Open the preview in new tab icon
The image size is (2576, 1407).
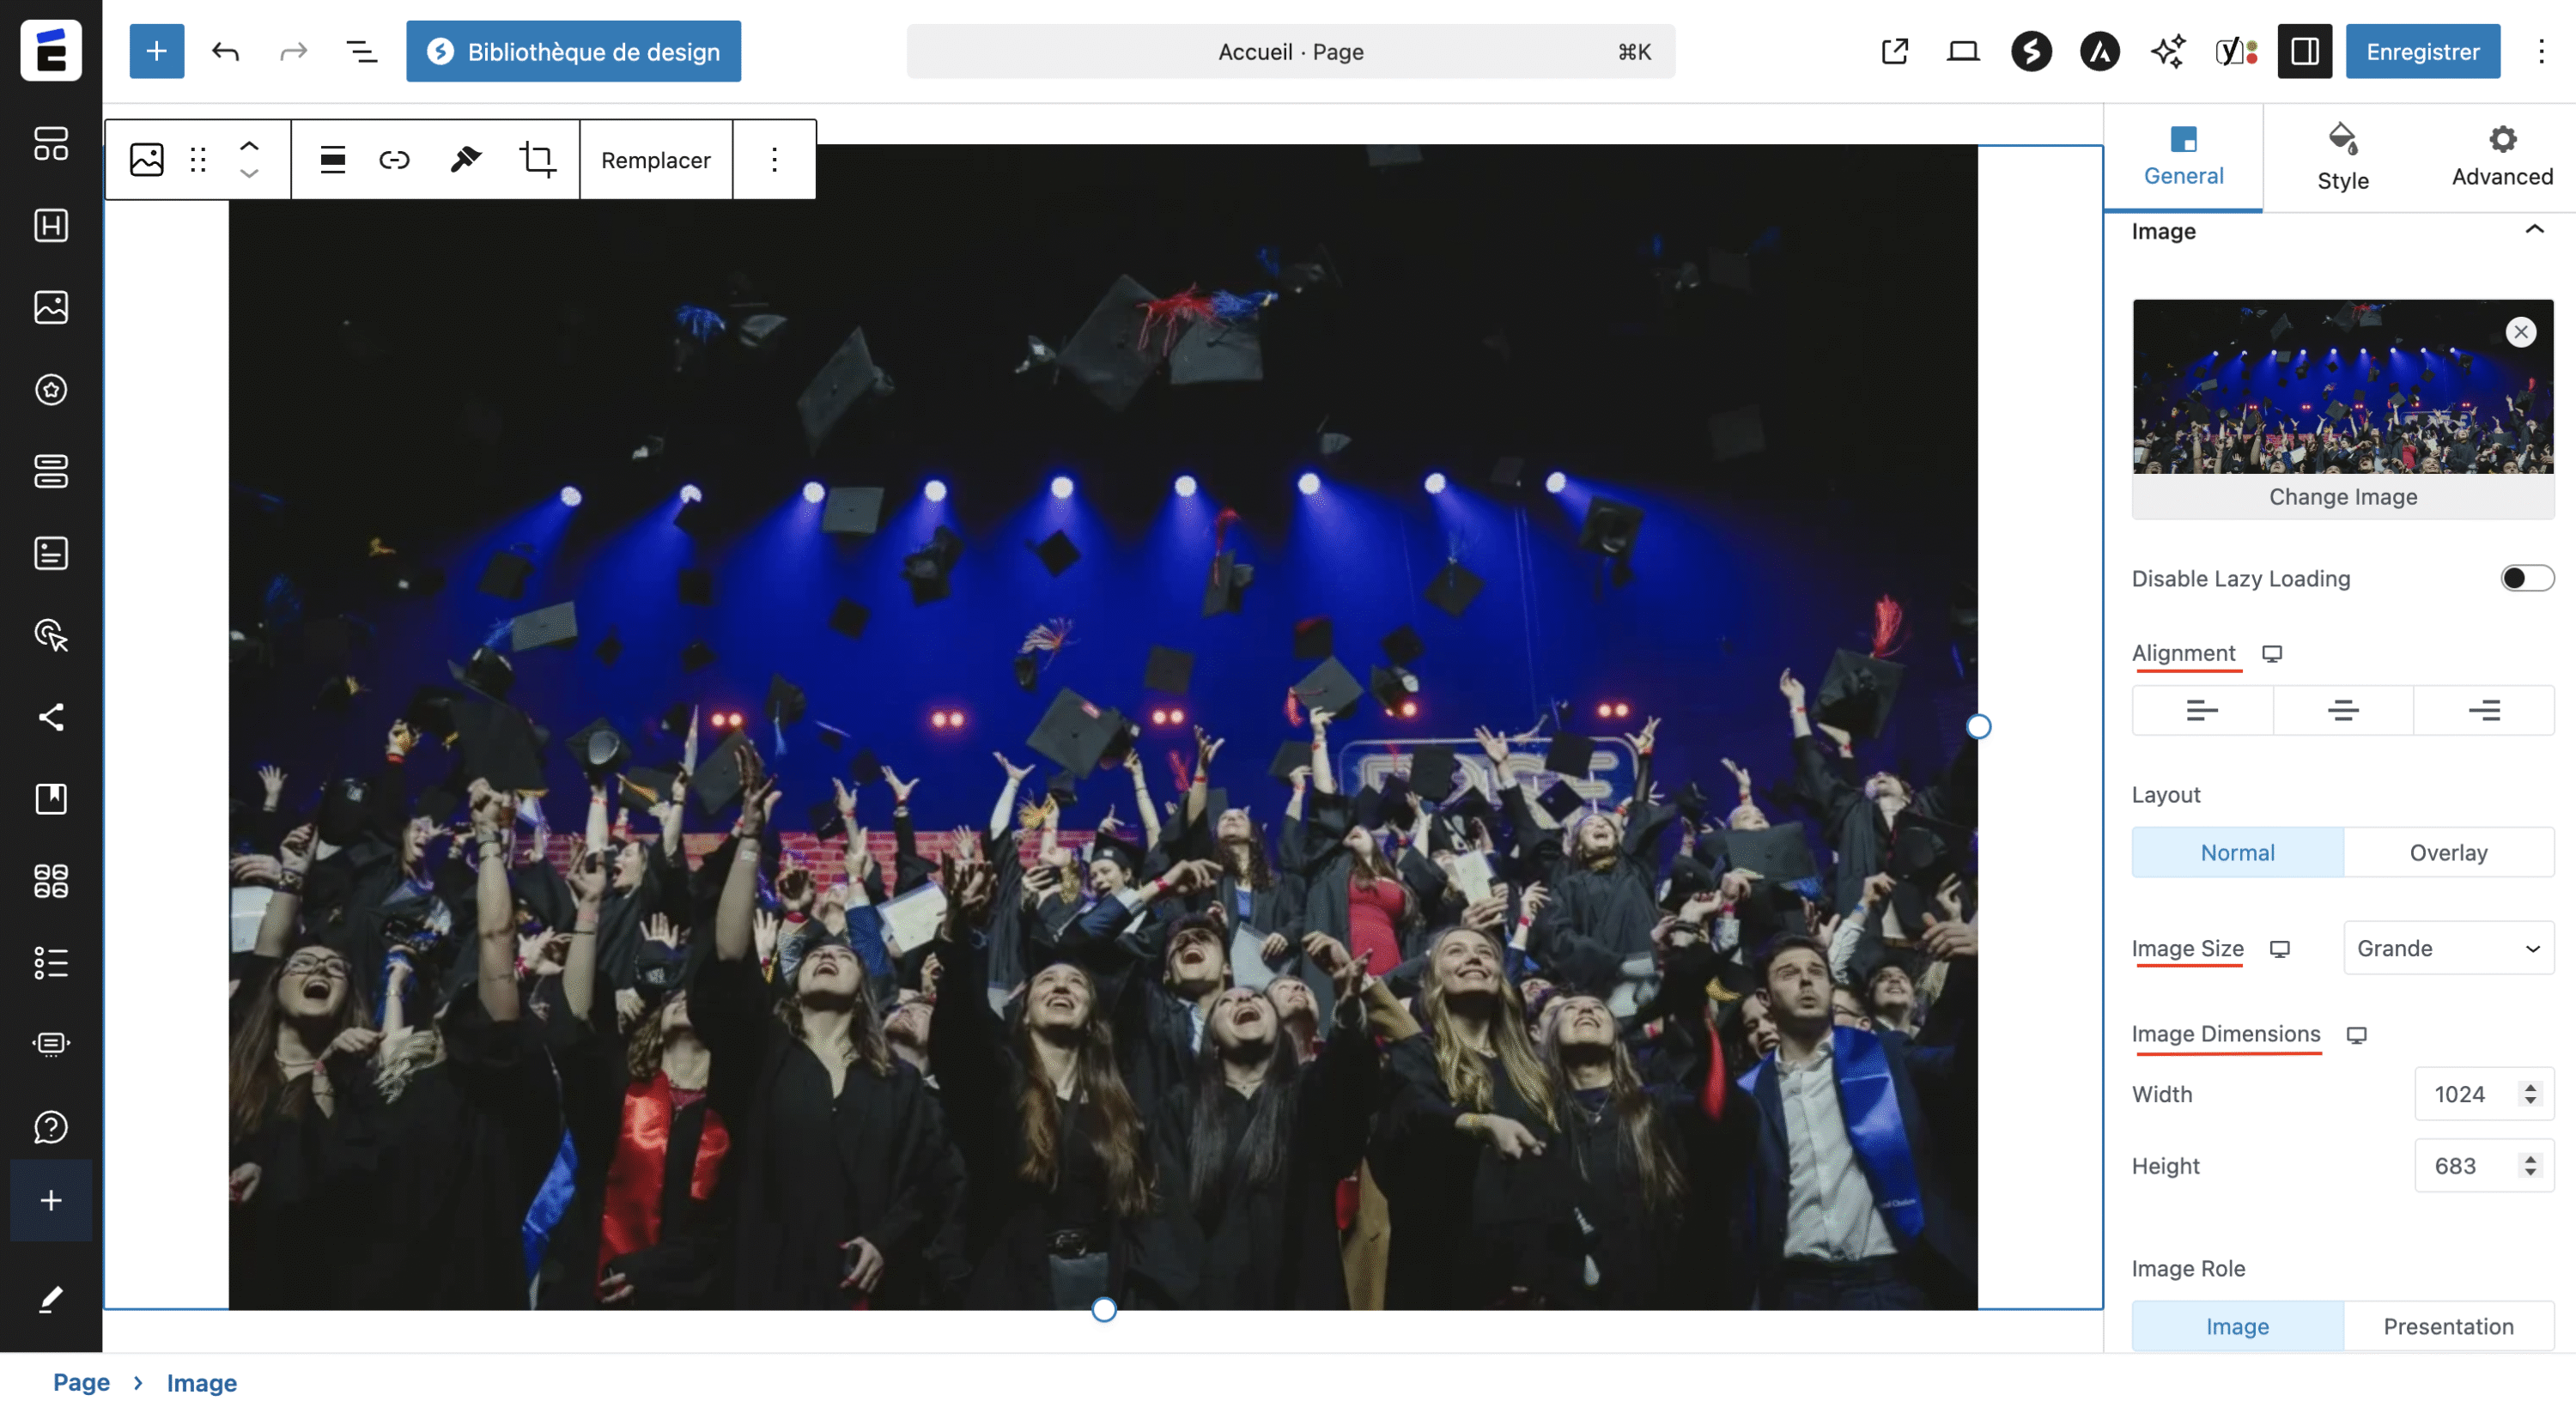[x=1894, y=51]
